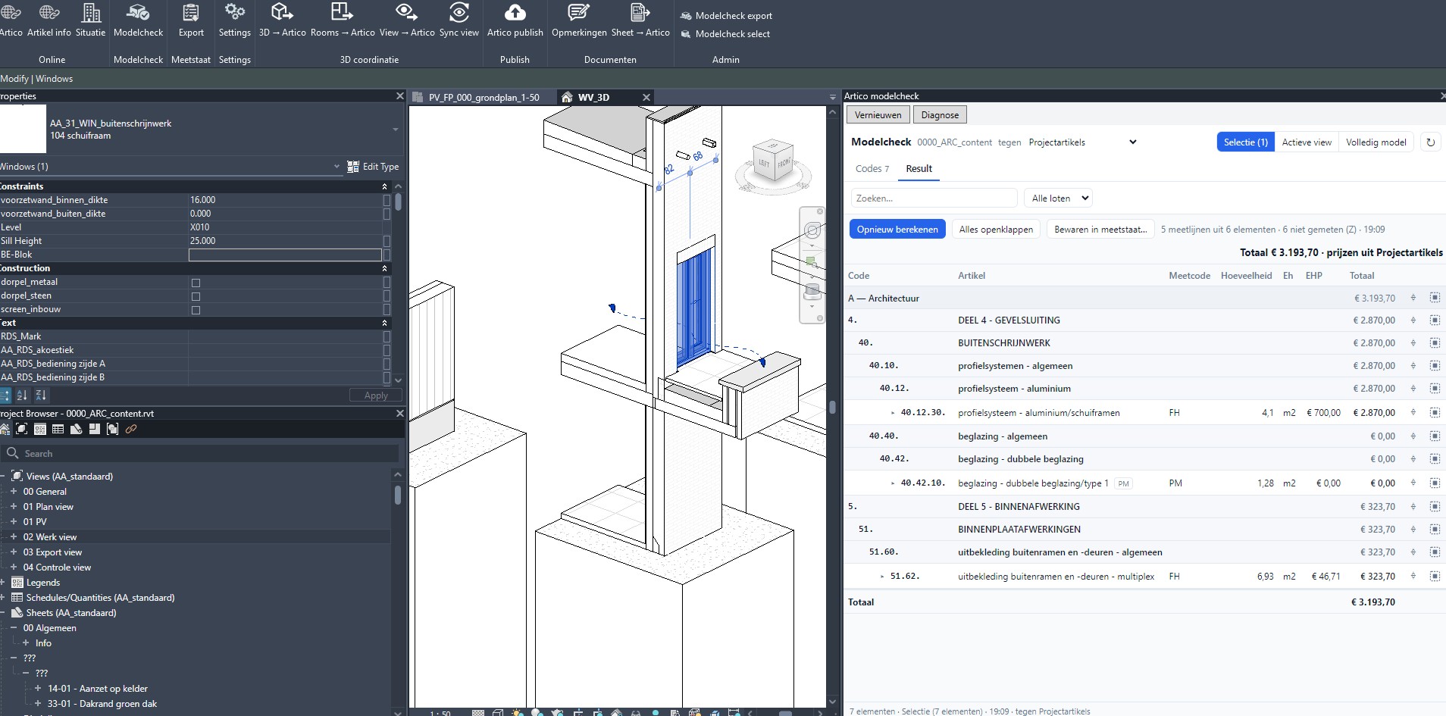Expand the Legends tree node

click(3, 582)
